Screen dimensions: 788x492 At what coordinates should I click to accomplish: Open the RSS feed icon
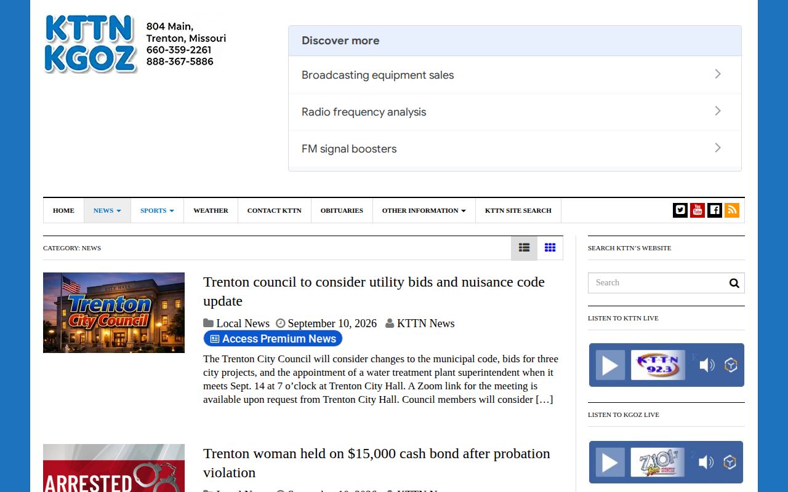coord(732,210)
